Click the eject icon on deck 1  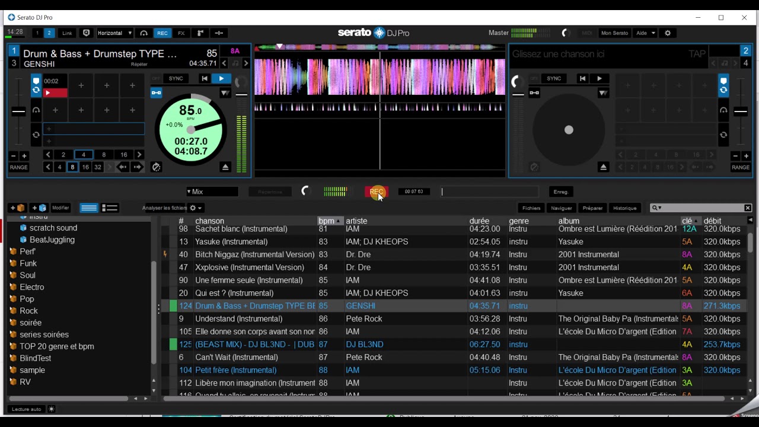click(x=225, y=167)
